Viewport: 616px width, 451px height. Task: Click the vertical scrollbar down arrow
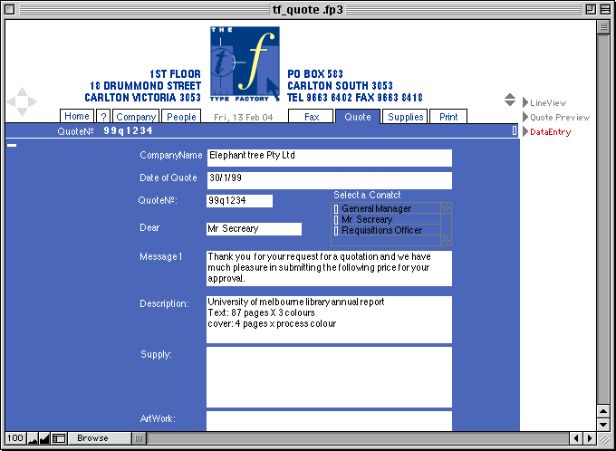coord(603,424)
